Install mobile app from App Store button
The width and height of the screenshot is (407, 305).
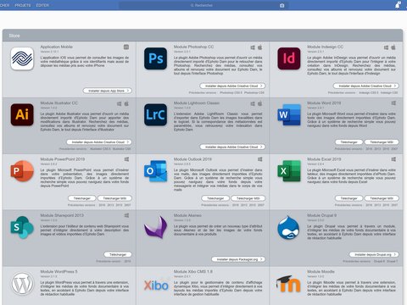click(108, 91)
